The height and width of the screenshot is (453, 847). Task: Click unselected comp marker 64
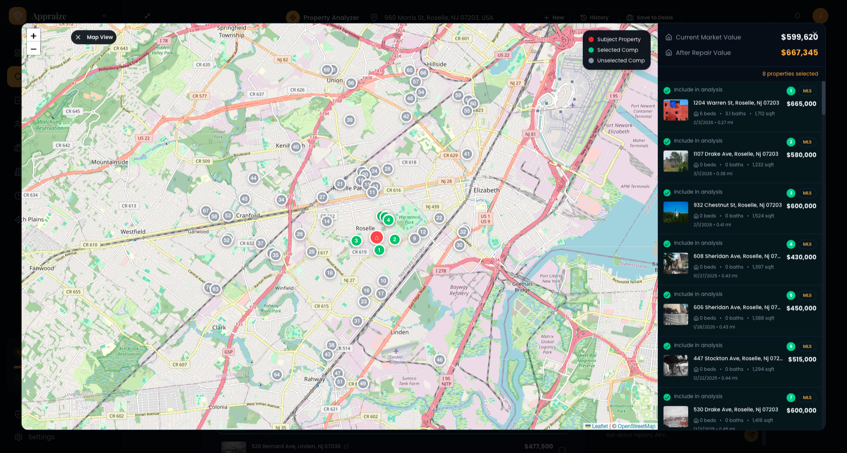point(277,375)
